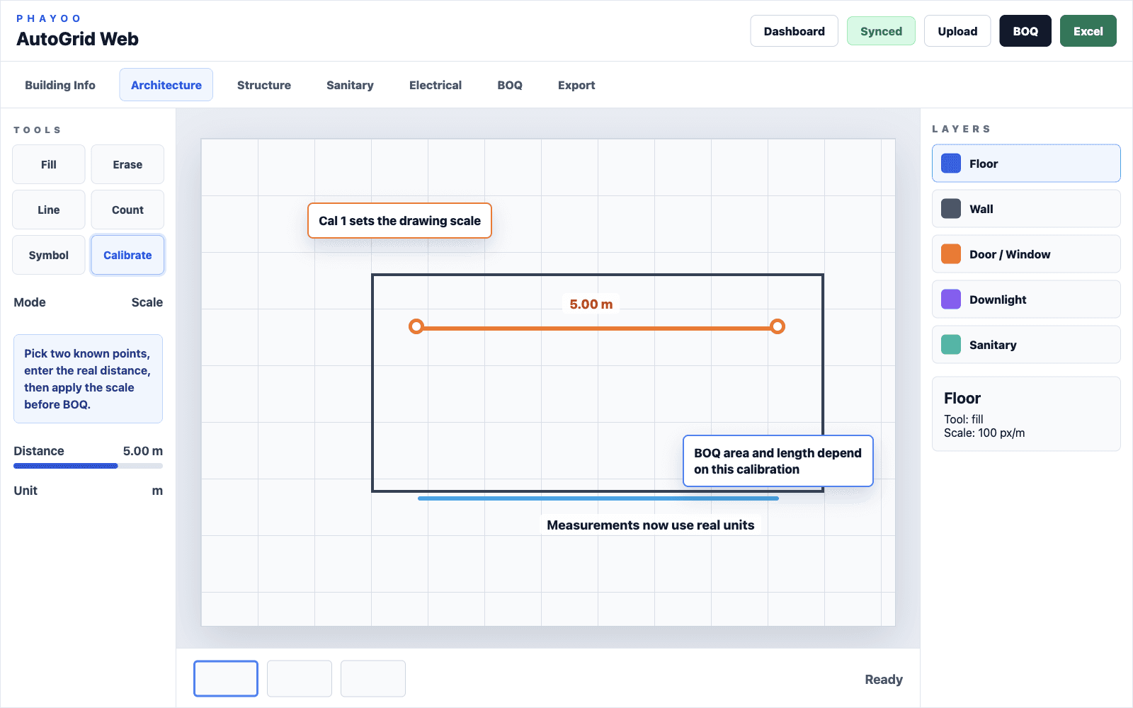Select the Downlight layer row
This screenshot has height=708, width=1133.
click(1026, 299)
